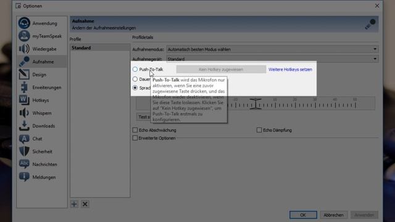The width and height of the screenshot is (395, 222).
Task: Click the Hotkeys label in sidebar
Action: point(41,101)
